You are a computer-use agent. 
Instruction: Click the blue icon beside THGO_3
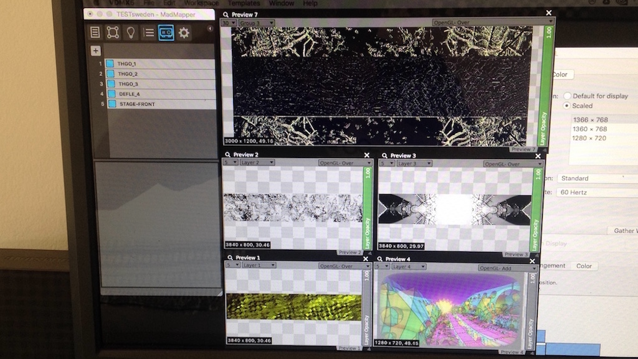pos(111,83)
